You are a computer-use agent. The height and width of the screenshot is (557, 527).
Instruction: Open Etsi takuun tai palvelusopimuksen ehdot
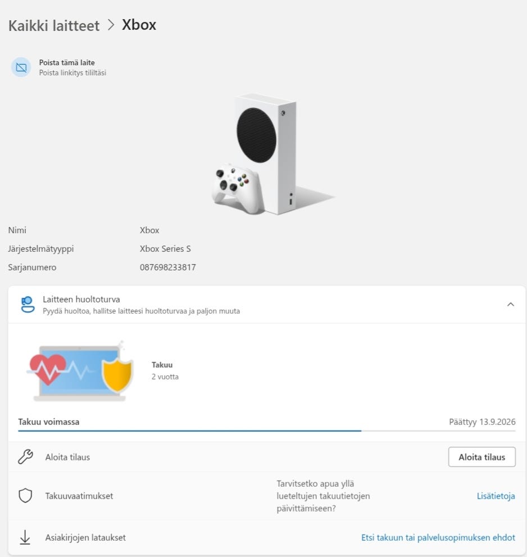438,537
